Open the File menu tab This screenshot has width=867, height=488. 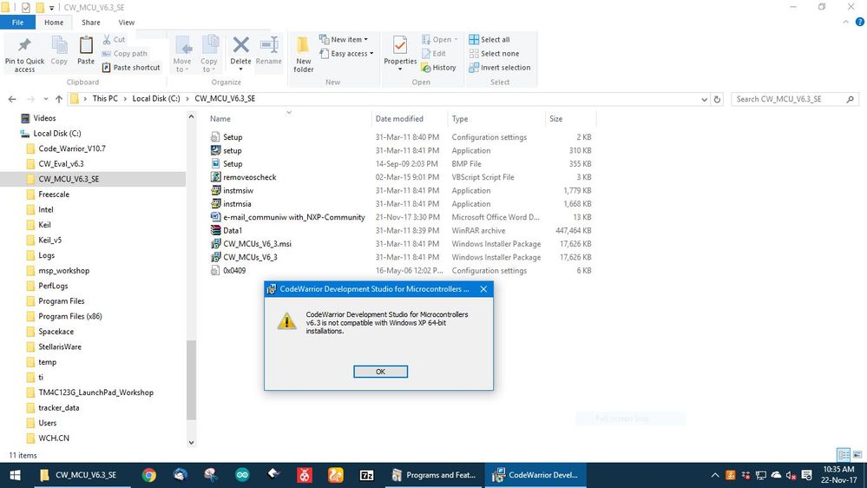(17, 22)
